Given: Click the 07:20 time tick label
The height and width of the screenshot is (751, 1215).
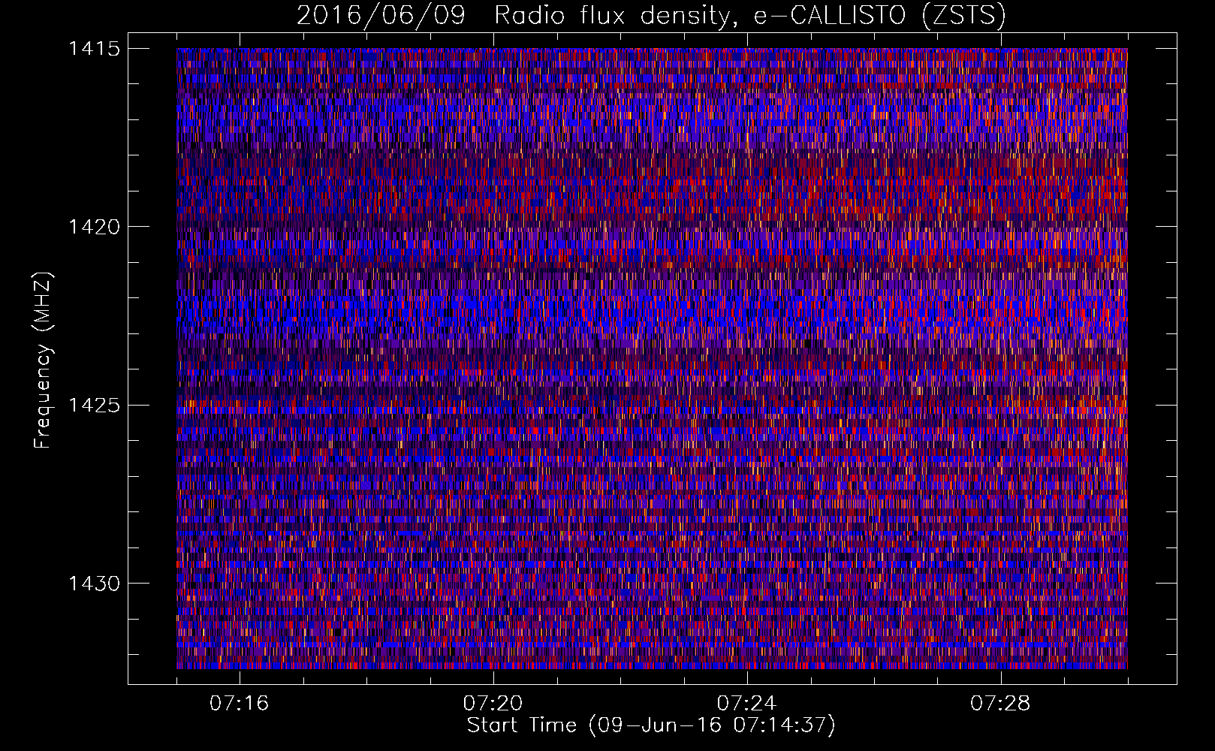Looking at the screenshot, I should (x=493, y=704).
